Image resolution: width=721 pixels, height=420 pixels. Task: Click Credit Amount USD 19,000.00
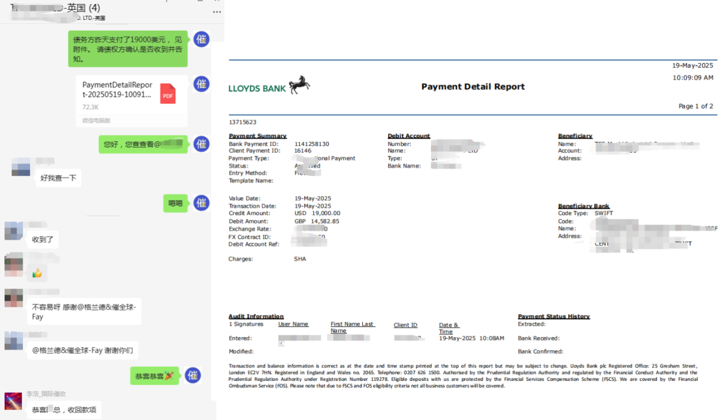click(317, 213)
